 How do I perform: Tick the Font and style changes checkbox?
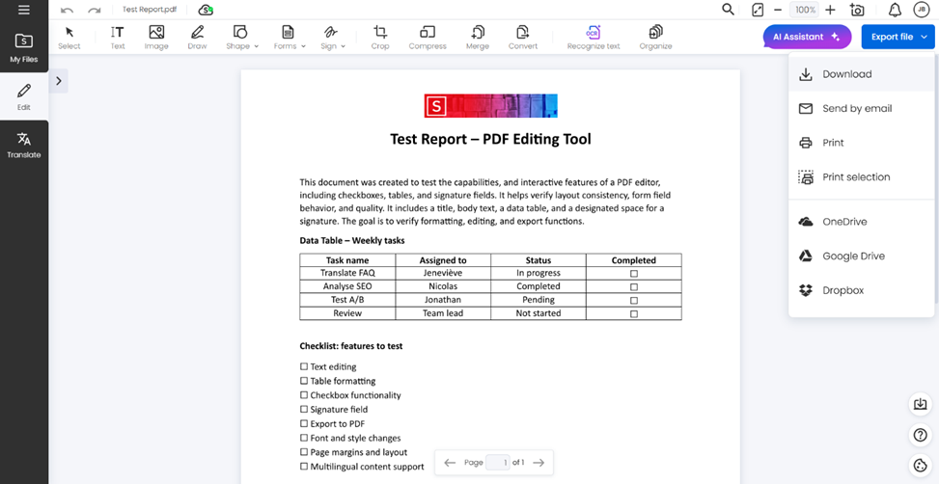click(304, 438)
